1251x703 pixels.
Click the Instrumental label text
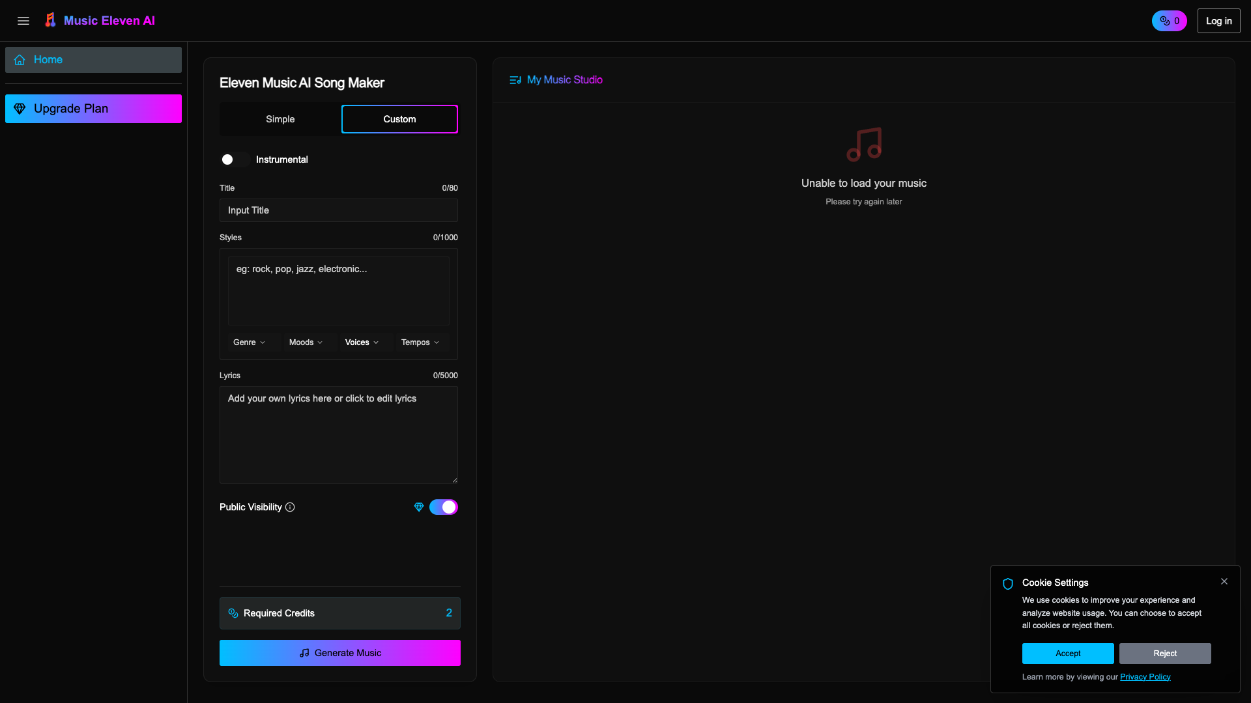pyautogui.click(x=282, y=159)
